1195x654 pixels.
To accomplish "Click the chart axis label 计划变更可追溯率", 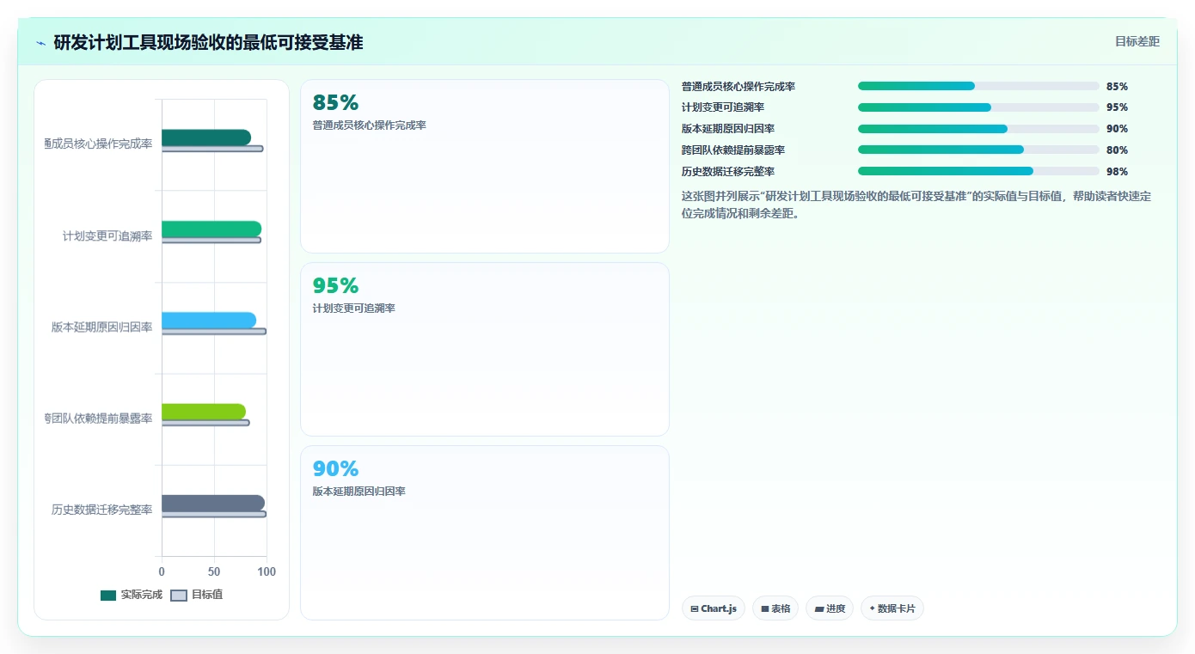I will point(107,236).
